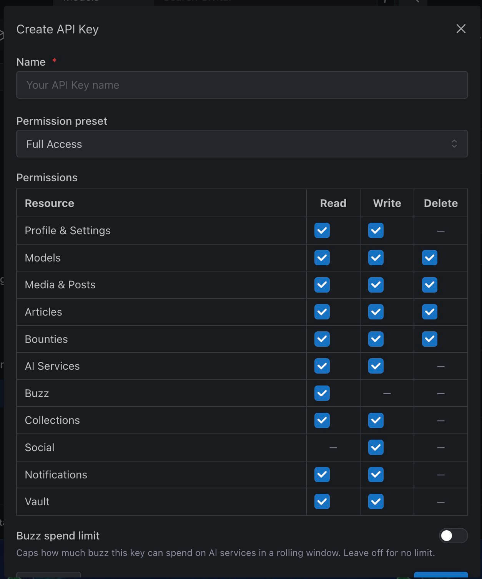Click the API Key name input field
Image resolution: width=482 pixels, height=579 pixels.
(242, 85)
